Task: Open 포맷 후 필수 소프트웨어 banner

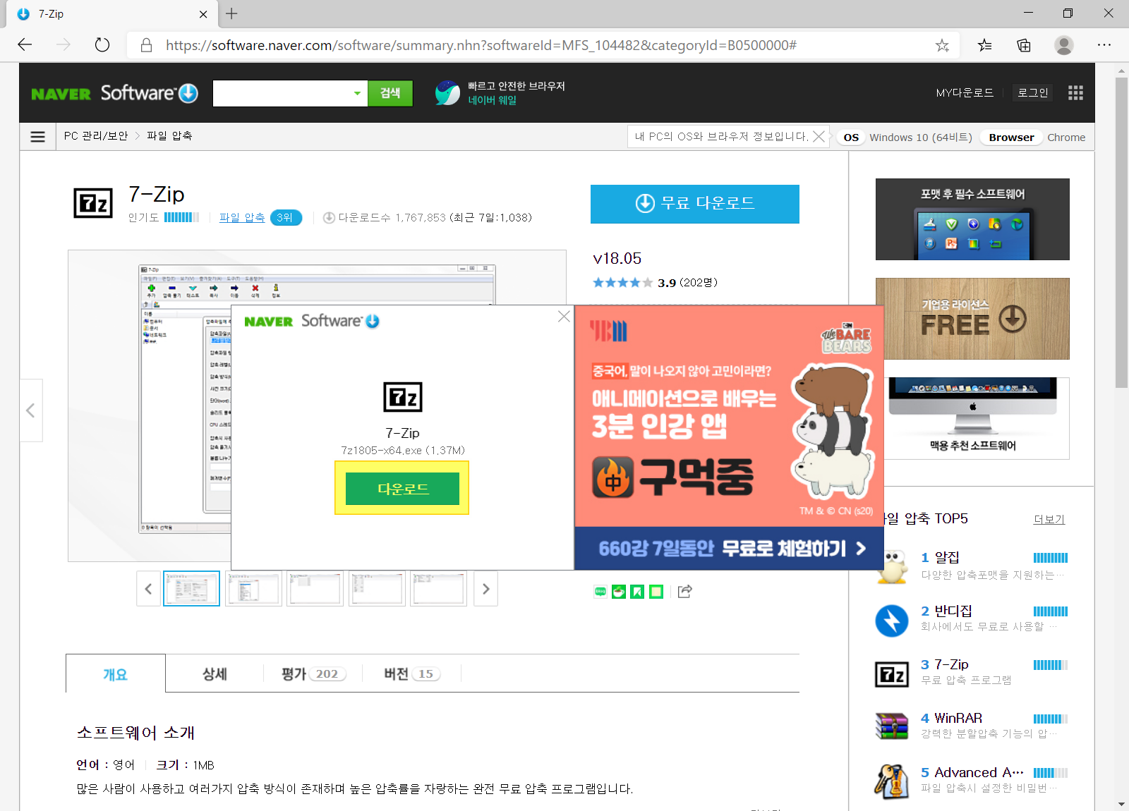Action: 972,219
